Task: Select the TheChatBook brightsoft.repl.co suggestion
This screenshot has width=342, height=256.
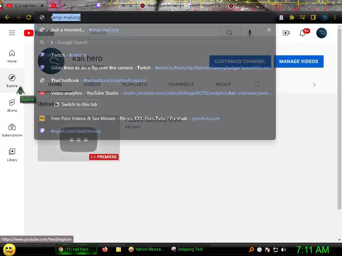Action: pos(155,80)
